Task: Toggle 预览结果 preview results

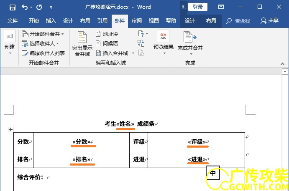Action: pos(164,43)
